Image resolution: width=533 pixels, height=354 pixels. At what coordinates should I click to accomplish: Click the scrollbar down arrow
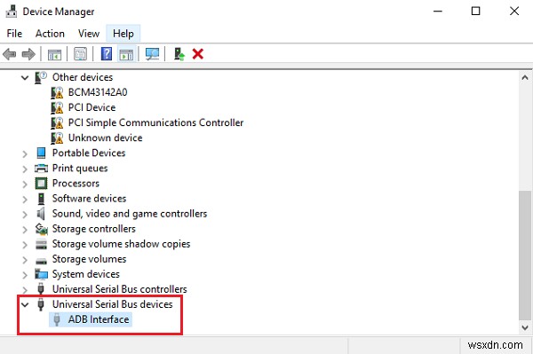click(x=525, y=327)
